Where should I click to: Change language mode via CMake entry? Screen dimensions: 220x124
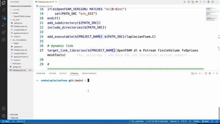point(196,121)
